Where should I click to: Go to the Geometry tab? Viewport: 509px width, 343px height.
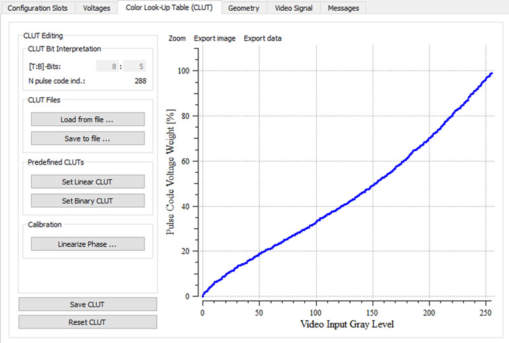[x=244, y=8]
